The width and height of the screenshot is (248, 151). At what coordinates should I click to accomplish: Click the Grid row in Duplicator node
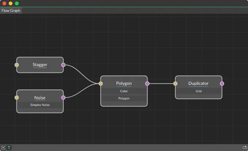pyautogui.click(x=198, y=91)
